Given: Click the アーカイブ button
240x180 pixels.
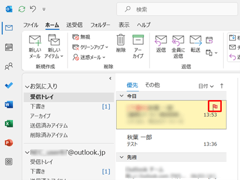Looking at the screenshot, I should (x=138, y=46).
